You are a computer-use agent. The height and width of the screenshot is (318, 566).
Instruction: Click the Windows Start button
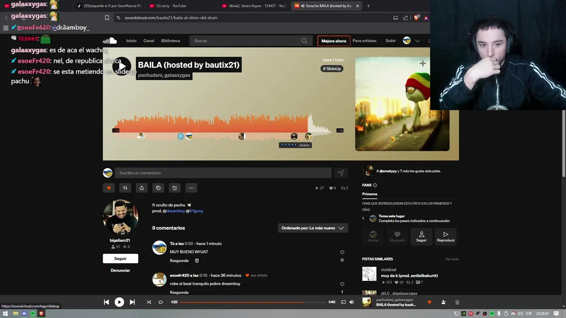pos(6,314)
